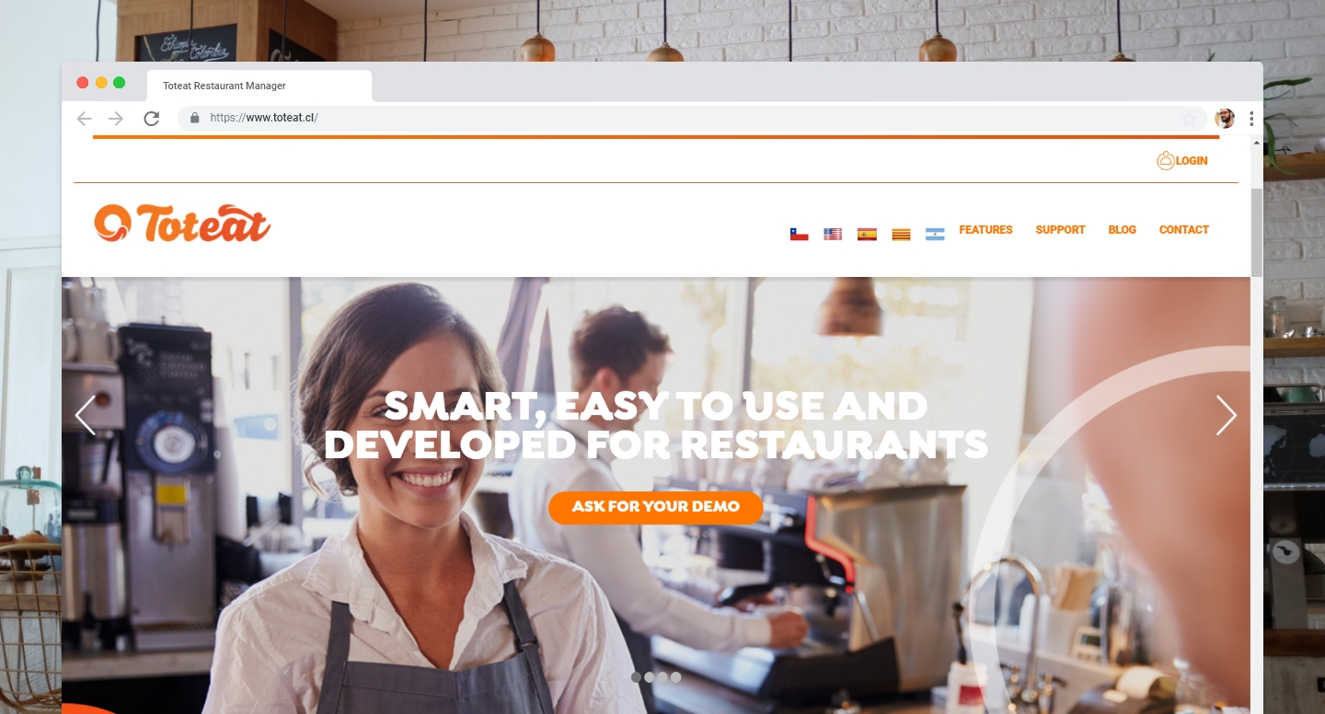The width and height of the screenshot is (1325, 714).
Task: Click the user profile avatar icon
Action: (x=1225, y=118)
